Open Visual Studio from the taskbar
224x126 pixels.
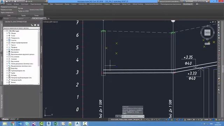(34, 124)
